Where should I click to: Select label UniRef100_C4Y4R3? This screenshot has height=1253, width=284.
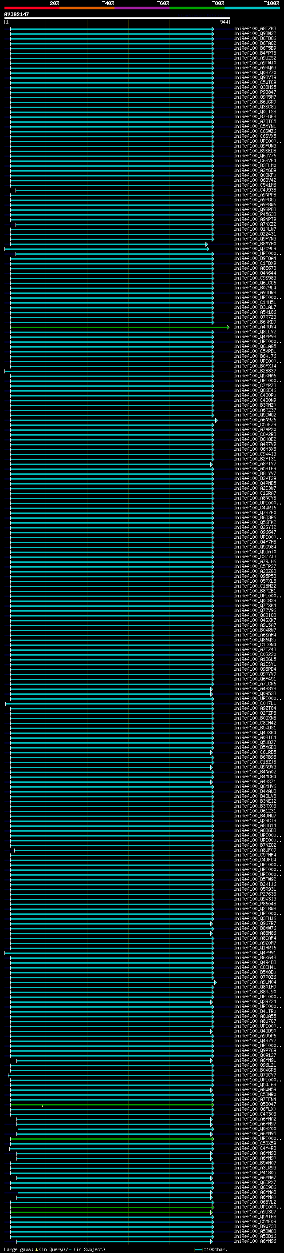pyautogui.click(x=255, y=1149)
